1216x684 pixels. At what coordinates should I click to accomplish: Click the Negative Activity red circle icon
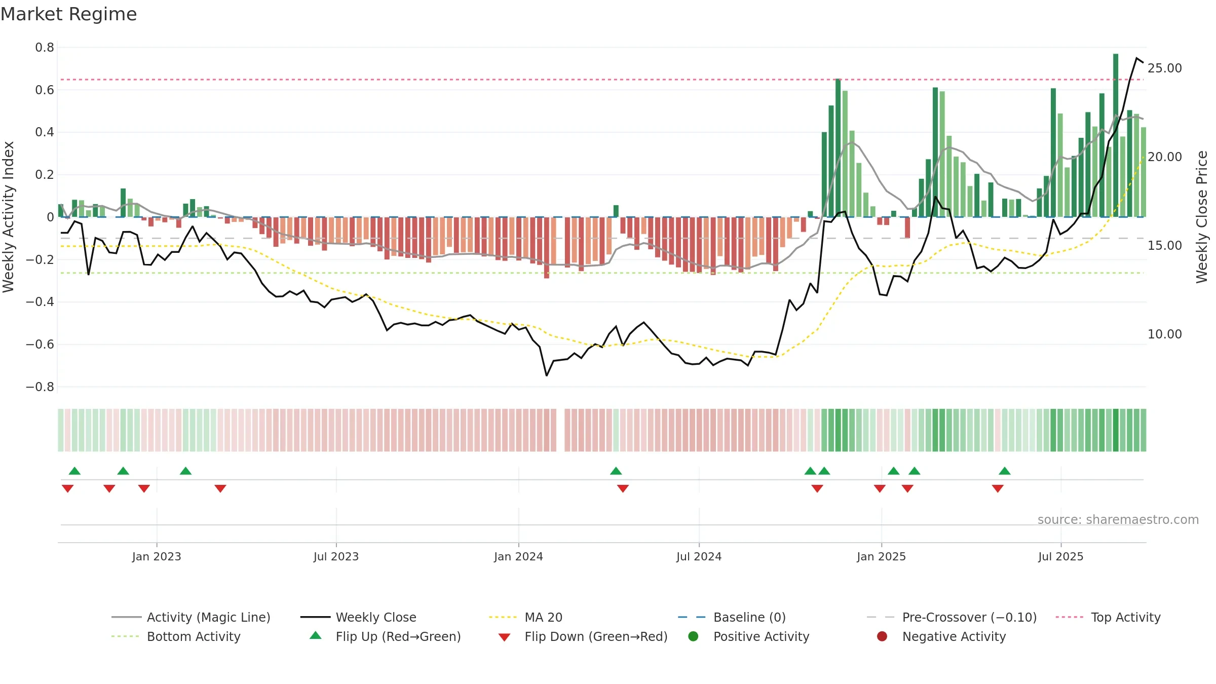click(882, 636)
